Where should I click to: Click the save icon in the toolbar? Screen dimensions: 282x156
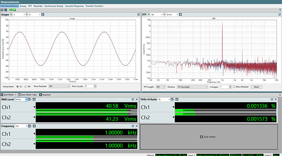pos(2,10)
